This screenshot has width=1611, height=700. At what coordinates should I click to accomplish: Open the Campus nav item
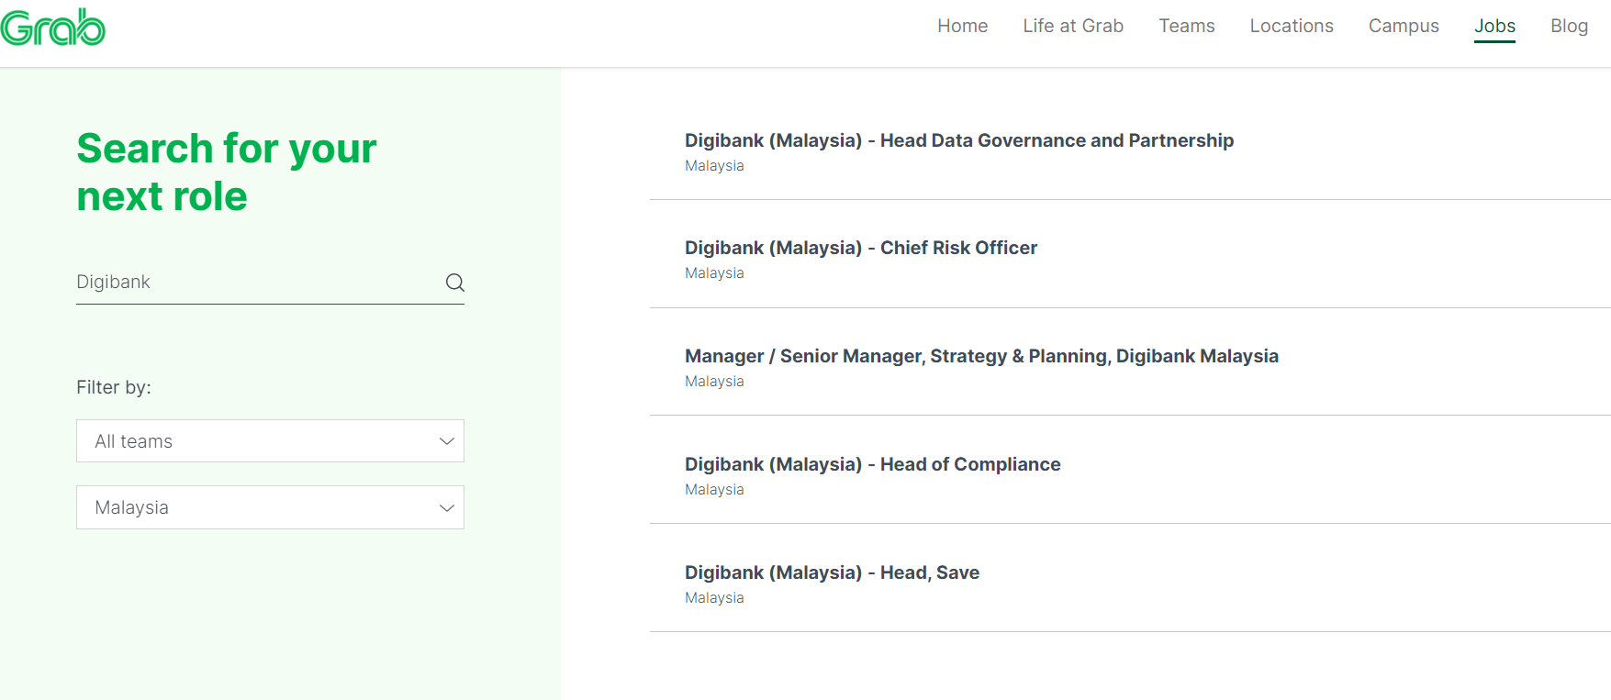point(1404,26)
